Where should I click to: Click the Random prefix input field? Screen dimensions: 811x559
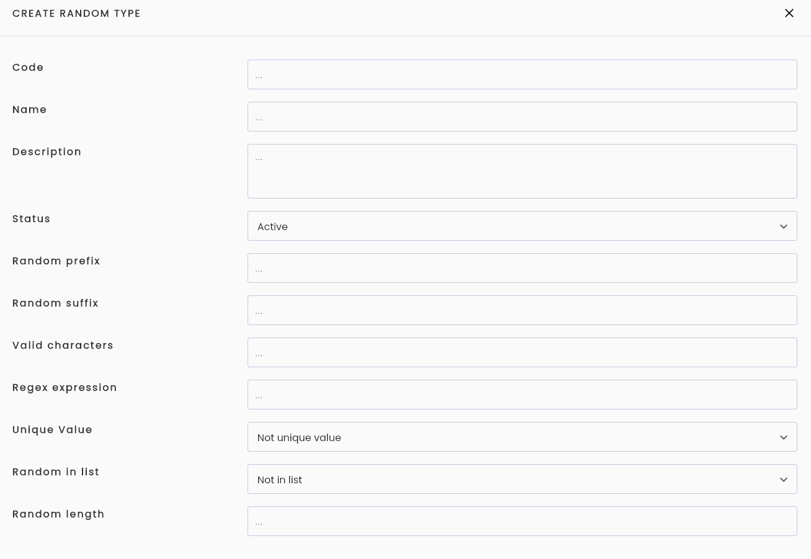(x=522, y=268)
